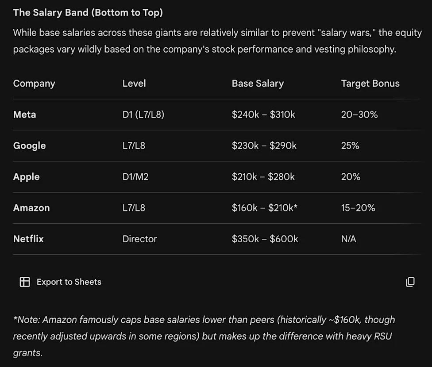
Task: Click Netflix's N/A bonus cell
Action: coord(348,239)
